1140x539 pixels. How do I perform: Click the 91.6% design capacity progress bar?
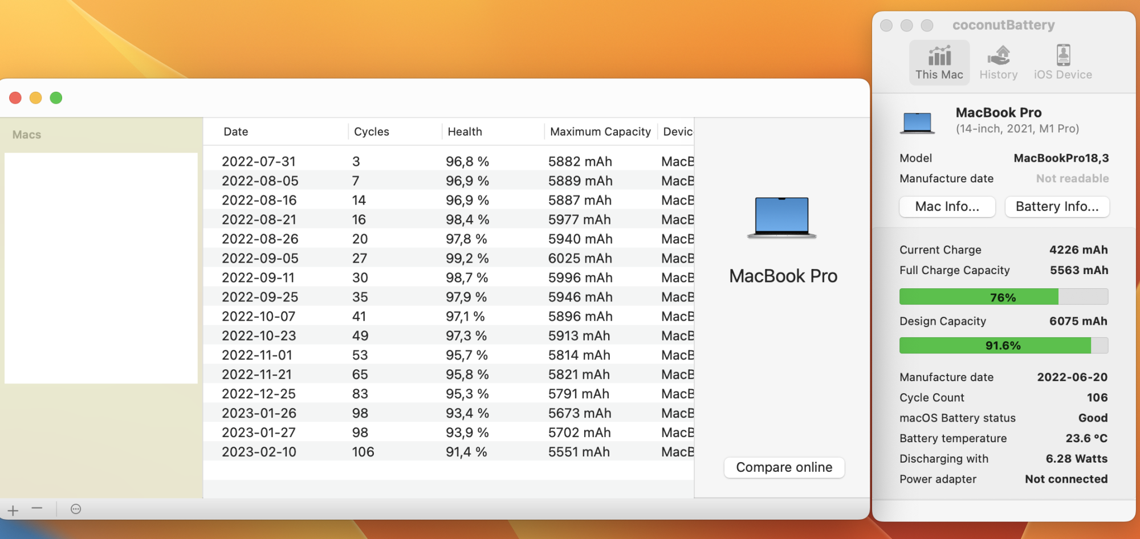pyautogui.click(x=1004, y=345)
